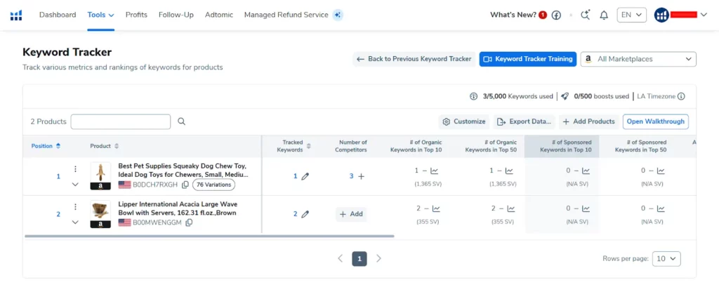Click the horizontal table scrollbar
The image size is (719, 299).
209,237
